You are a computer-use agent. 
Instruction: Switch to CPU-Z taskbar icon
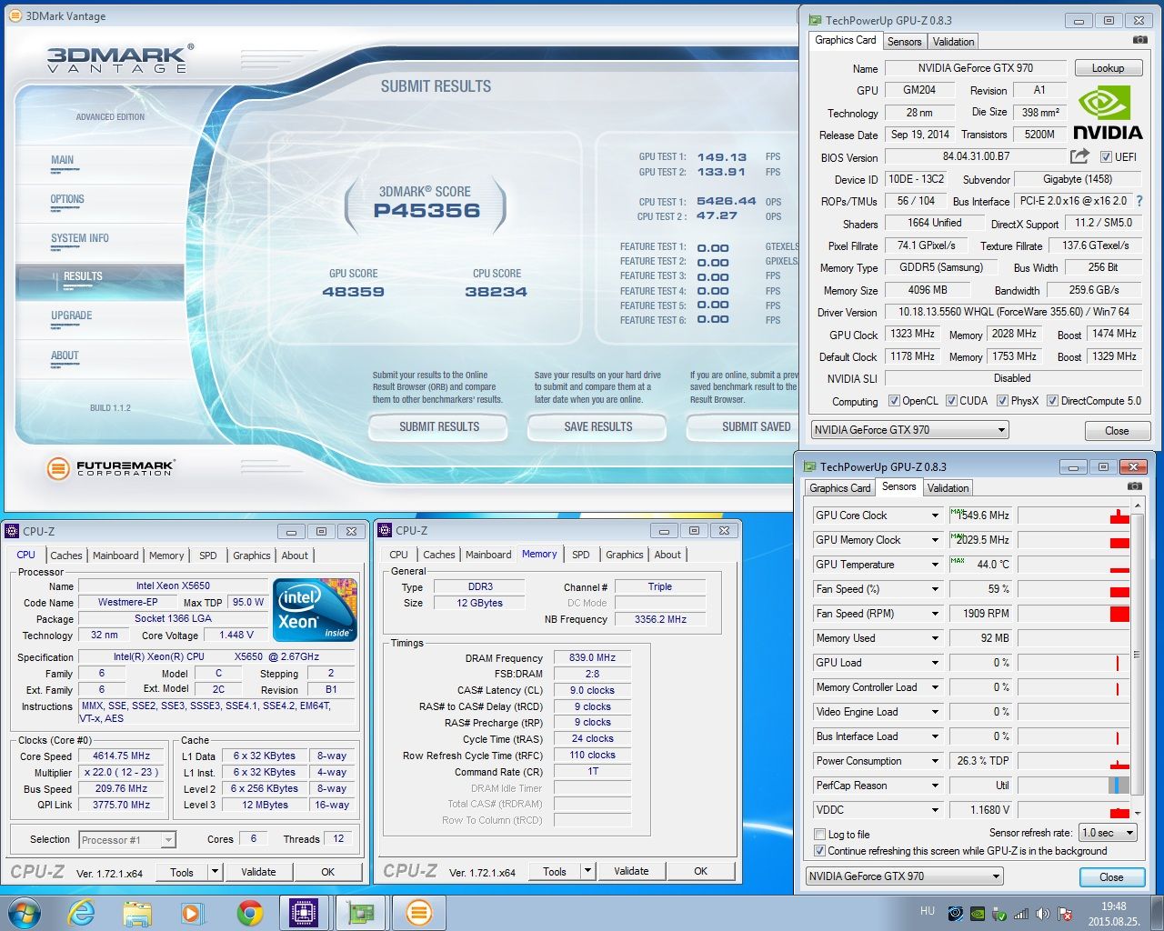tap(304, 913)
